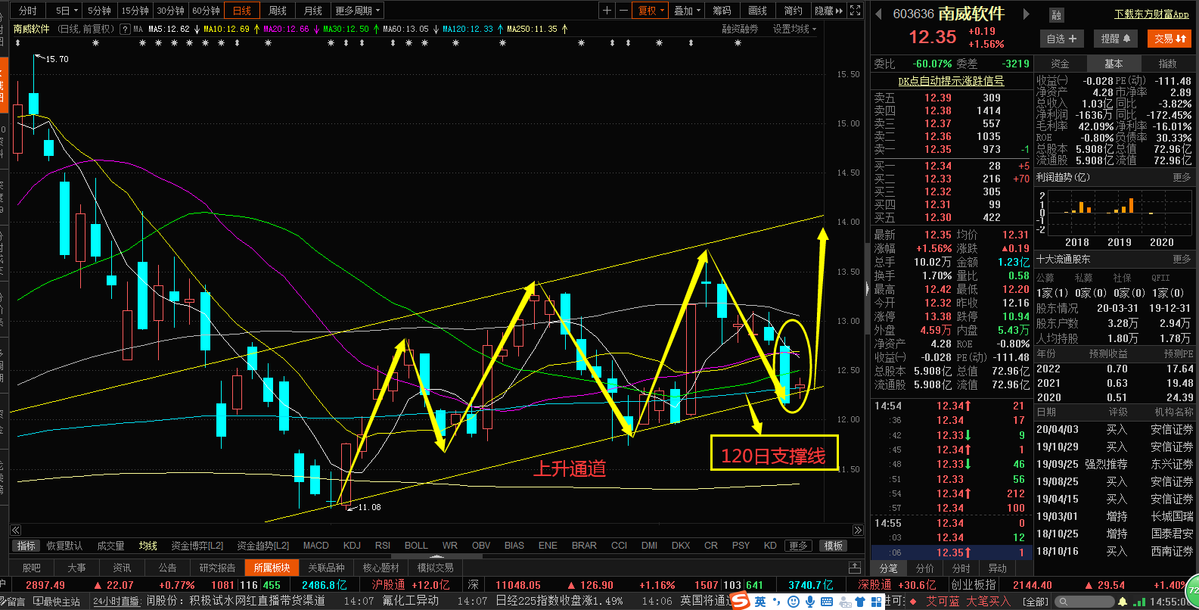
Task: Click the zoom-out minus icon above the chart
Action: pos(623,11)
